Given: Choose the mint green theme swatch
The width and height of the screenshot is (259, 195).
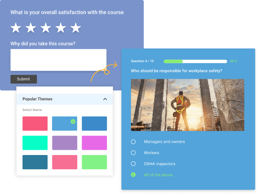Looking at the screenshot, I should [x=35, y=143].
